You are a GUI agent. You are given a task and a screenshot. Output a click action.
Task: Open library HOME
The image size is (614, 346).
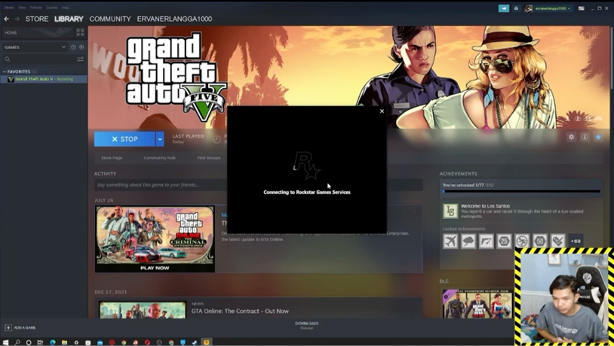coord(11,32)
